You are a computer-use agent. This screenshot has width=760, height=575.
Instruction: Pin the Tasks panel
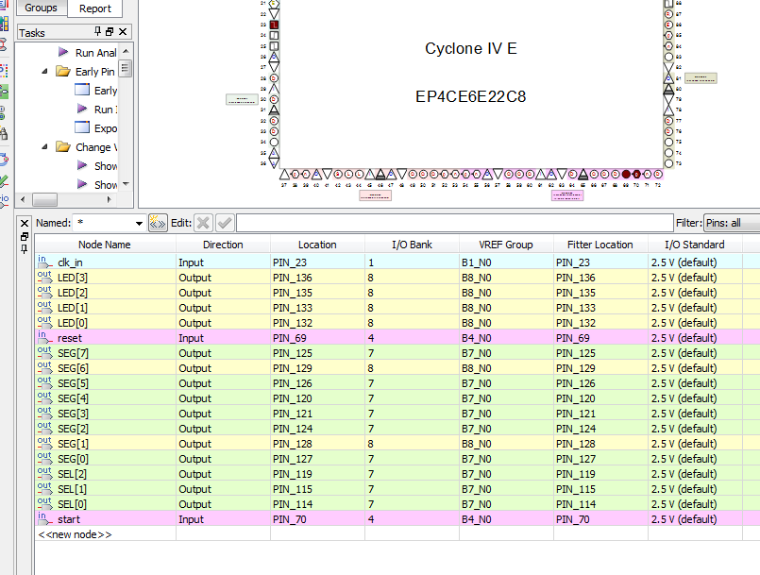pyautogui.click(x=97, y=31)
